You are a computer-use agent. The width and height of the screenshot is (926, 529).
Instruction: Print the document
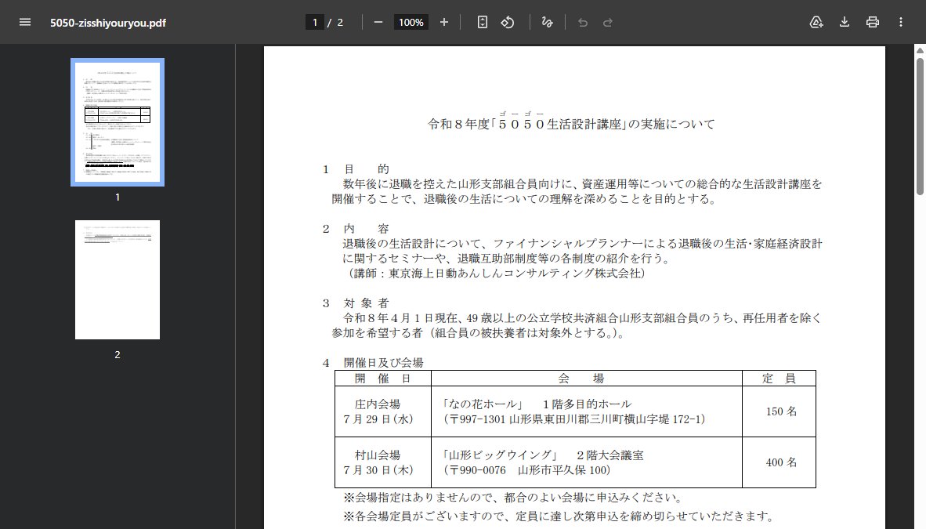coord(872,23)
